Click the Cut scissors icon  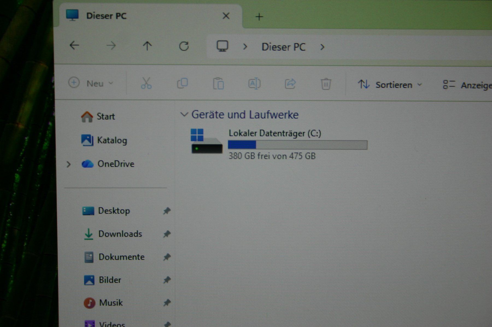click(146, 83)
